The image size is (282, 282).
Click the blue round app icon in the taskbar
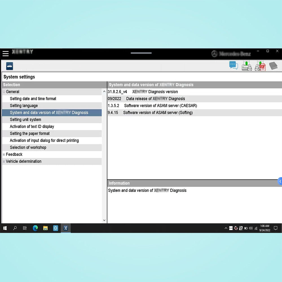click(x=56, y=228)
